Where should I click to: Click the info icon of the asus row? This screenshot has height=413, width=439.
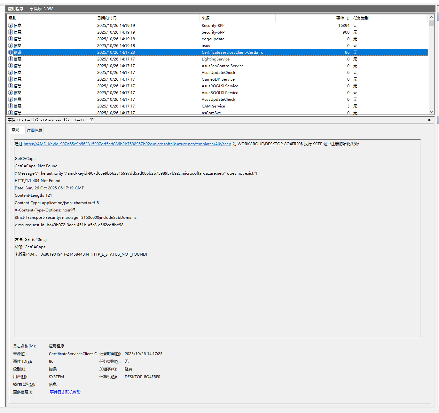coord(11,45)
